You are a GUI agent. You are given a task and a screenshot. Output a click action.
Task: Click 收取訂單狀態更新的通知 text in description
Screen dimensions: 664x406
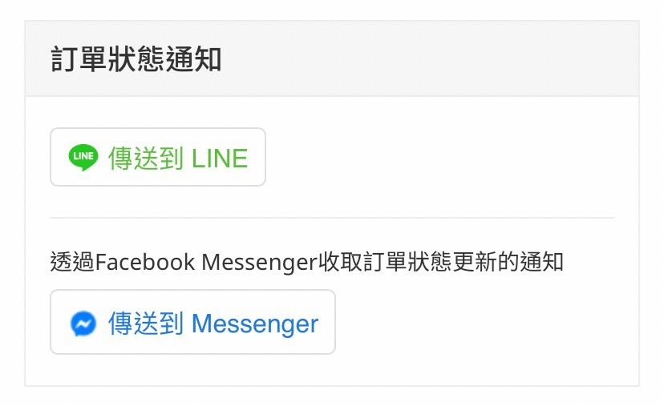(x=441, y=262)
